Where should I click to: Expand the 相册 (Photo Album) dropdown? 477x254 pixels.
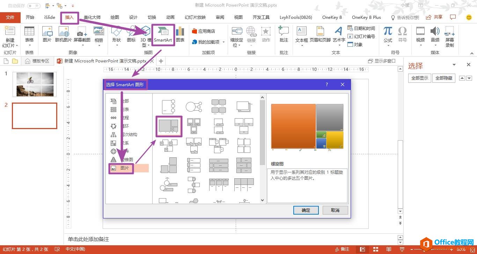coord(99,45)
